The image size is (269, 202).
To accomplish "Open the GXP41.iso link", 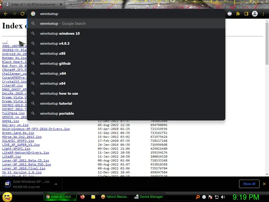I will 11,121.
